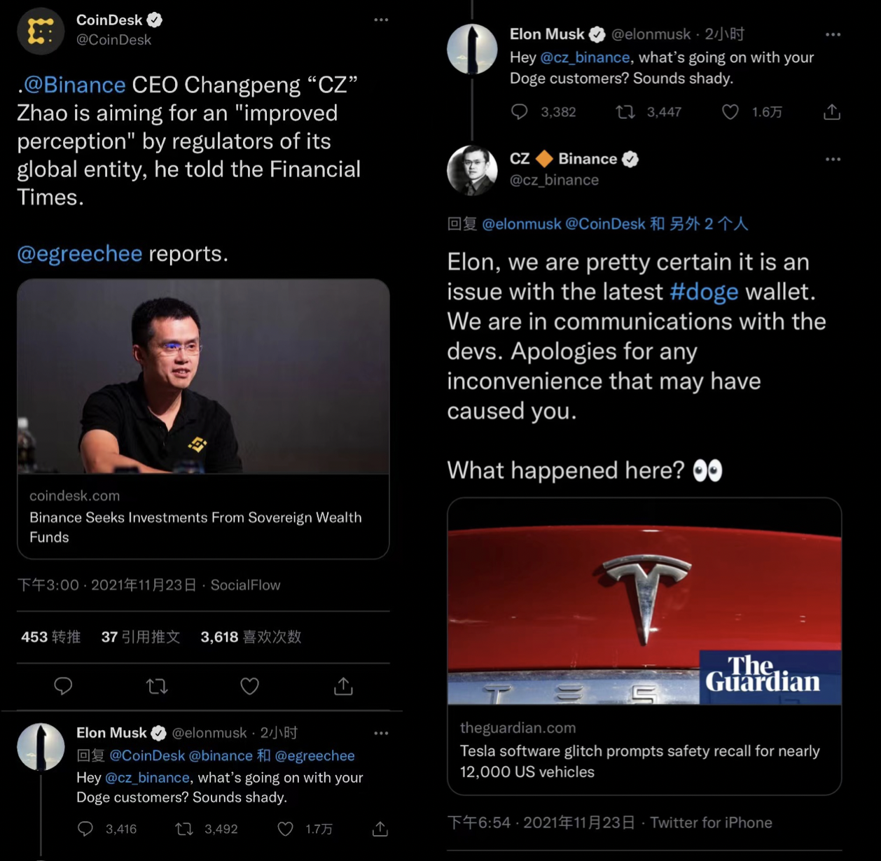
Task: Open CoinDesk profile avatar
Action: 41,31
